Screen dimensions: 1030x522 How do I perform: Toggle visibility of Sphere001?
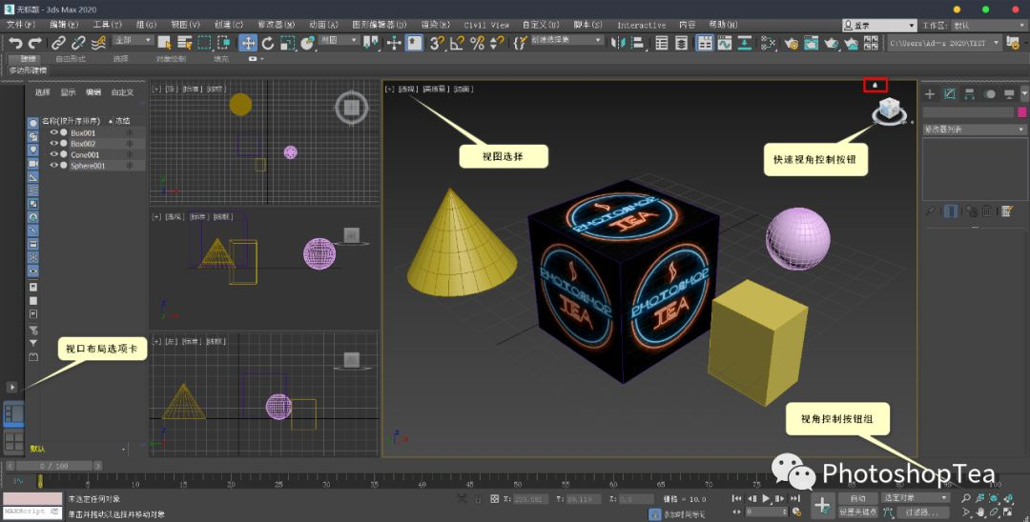click(53, 166)
